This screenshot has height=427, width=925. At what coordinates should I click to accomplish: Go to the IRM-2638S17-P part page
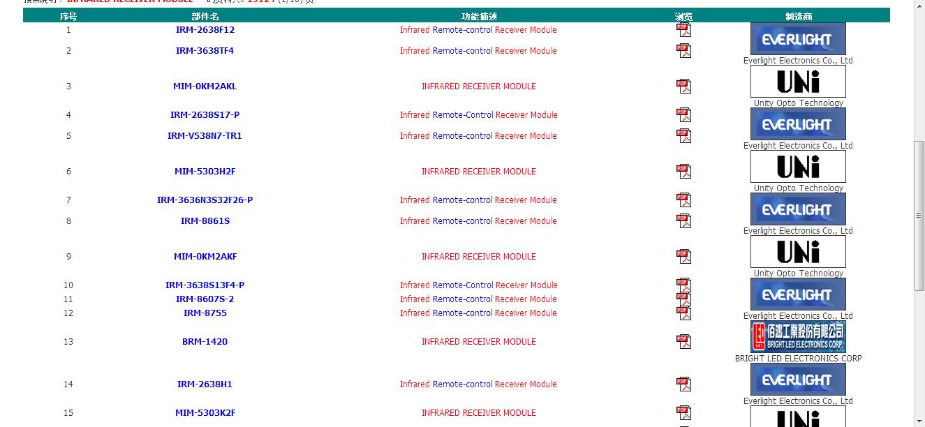click(205, 115)
